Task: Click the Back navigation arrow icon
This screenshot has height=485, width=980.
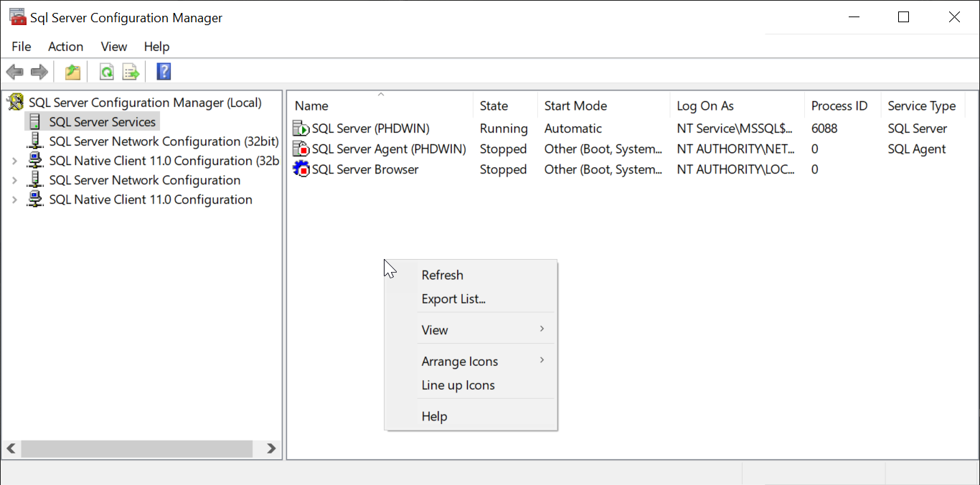Action: pos(14,71)
